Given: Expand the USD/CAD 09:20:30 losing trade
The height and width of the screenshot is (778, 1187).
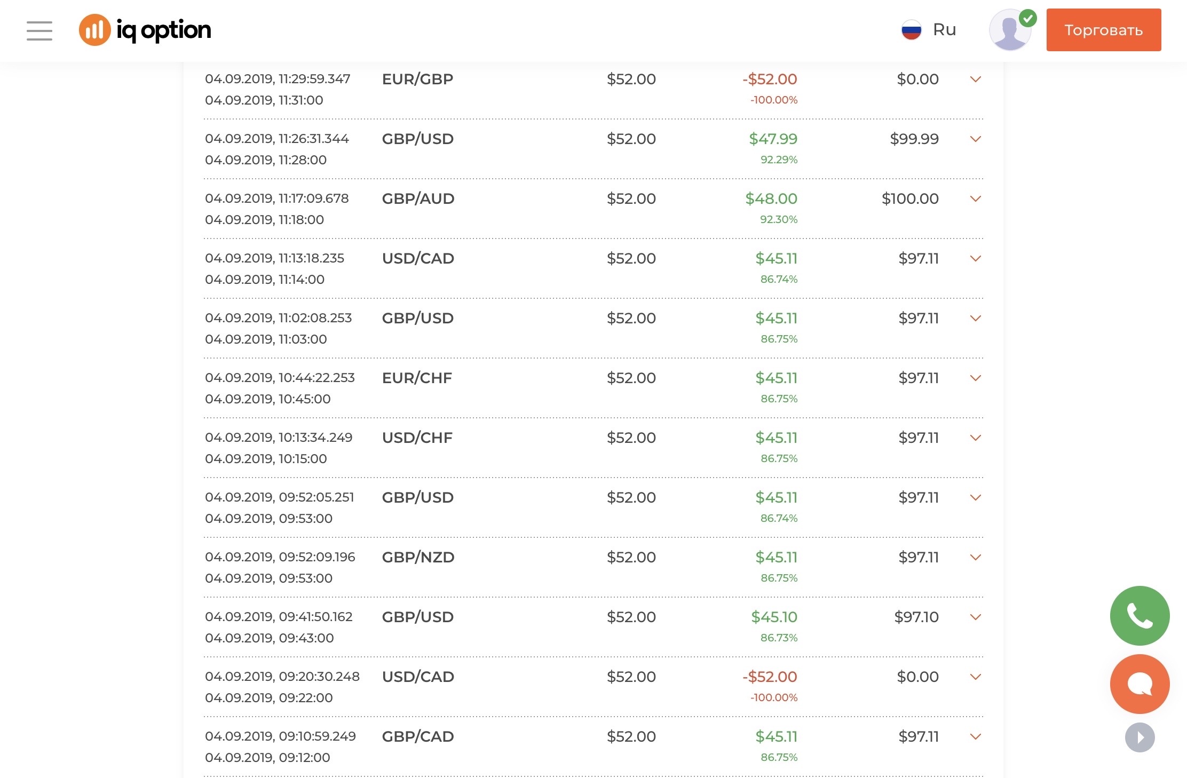Looking at the screenshot, I should (975, 677).
